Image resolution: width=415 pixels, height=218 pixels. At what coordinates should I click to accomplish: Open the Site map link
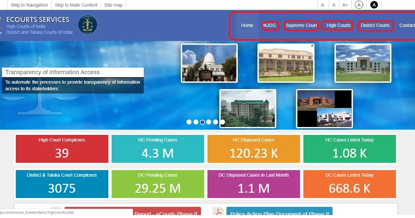point(113,5)
